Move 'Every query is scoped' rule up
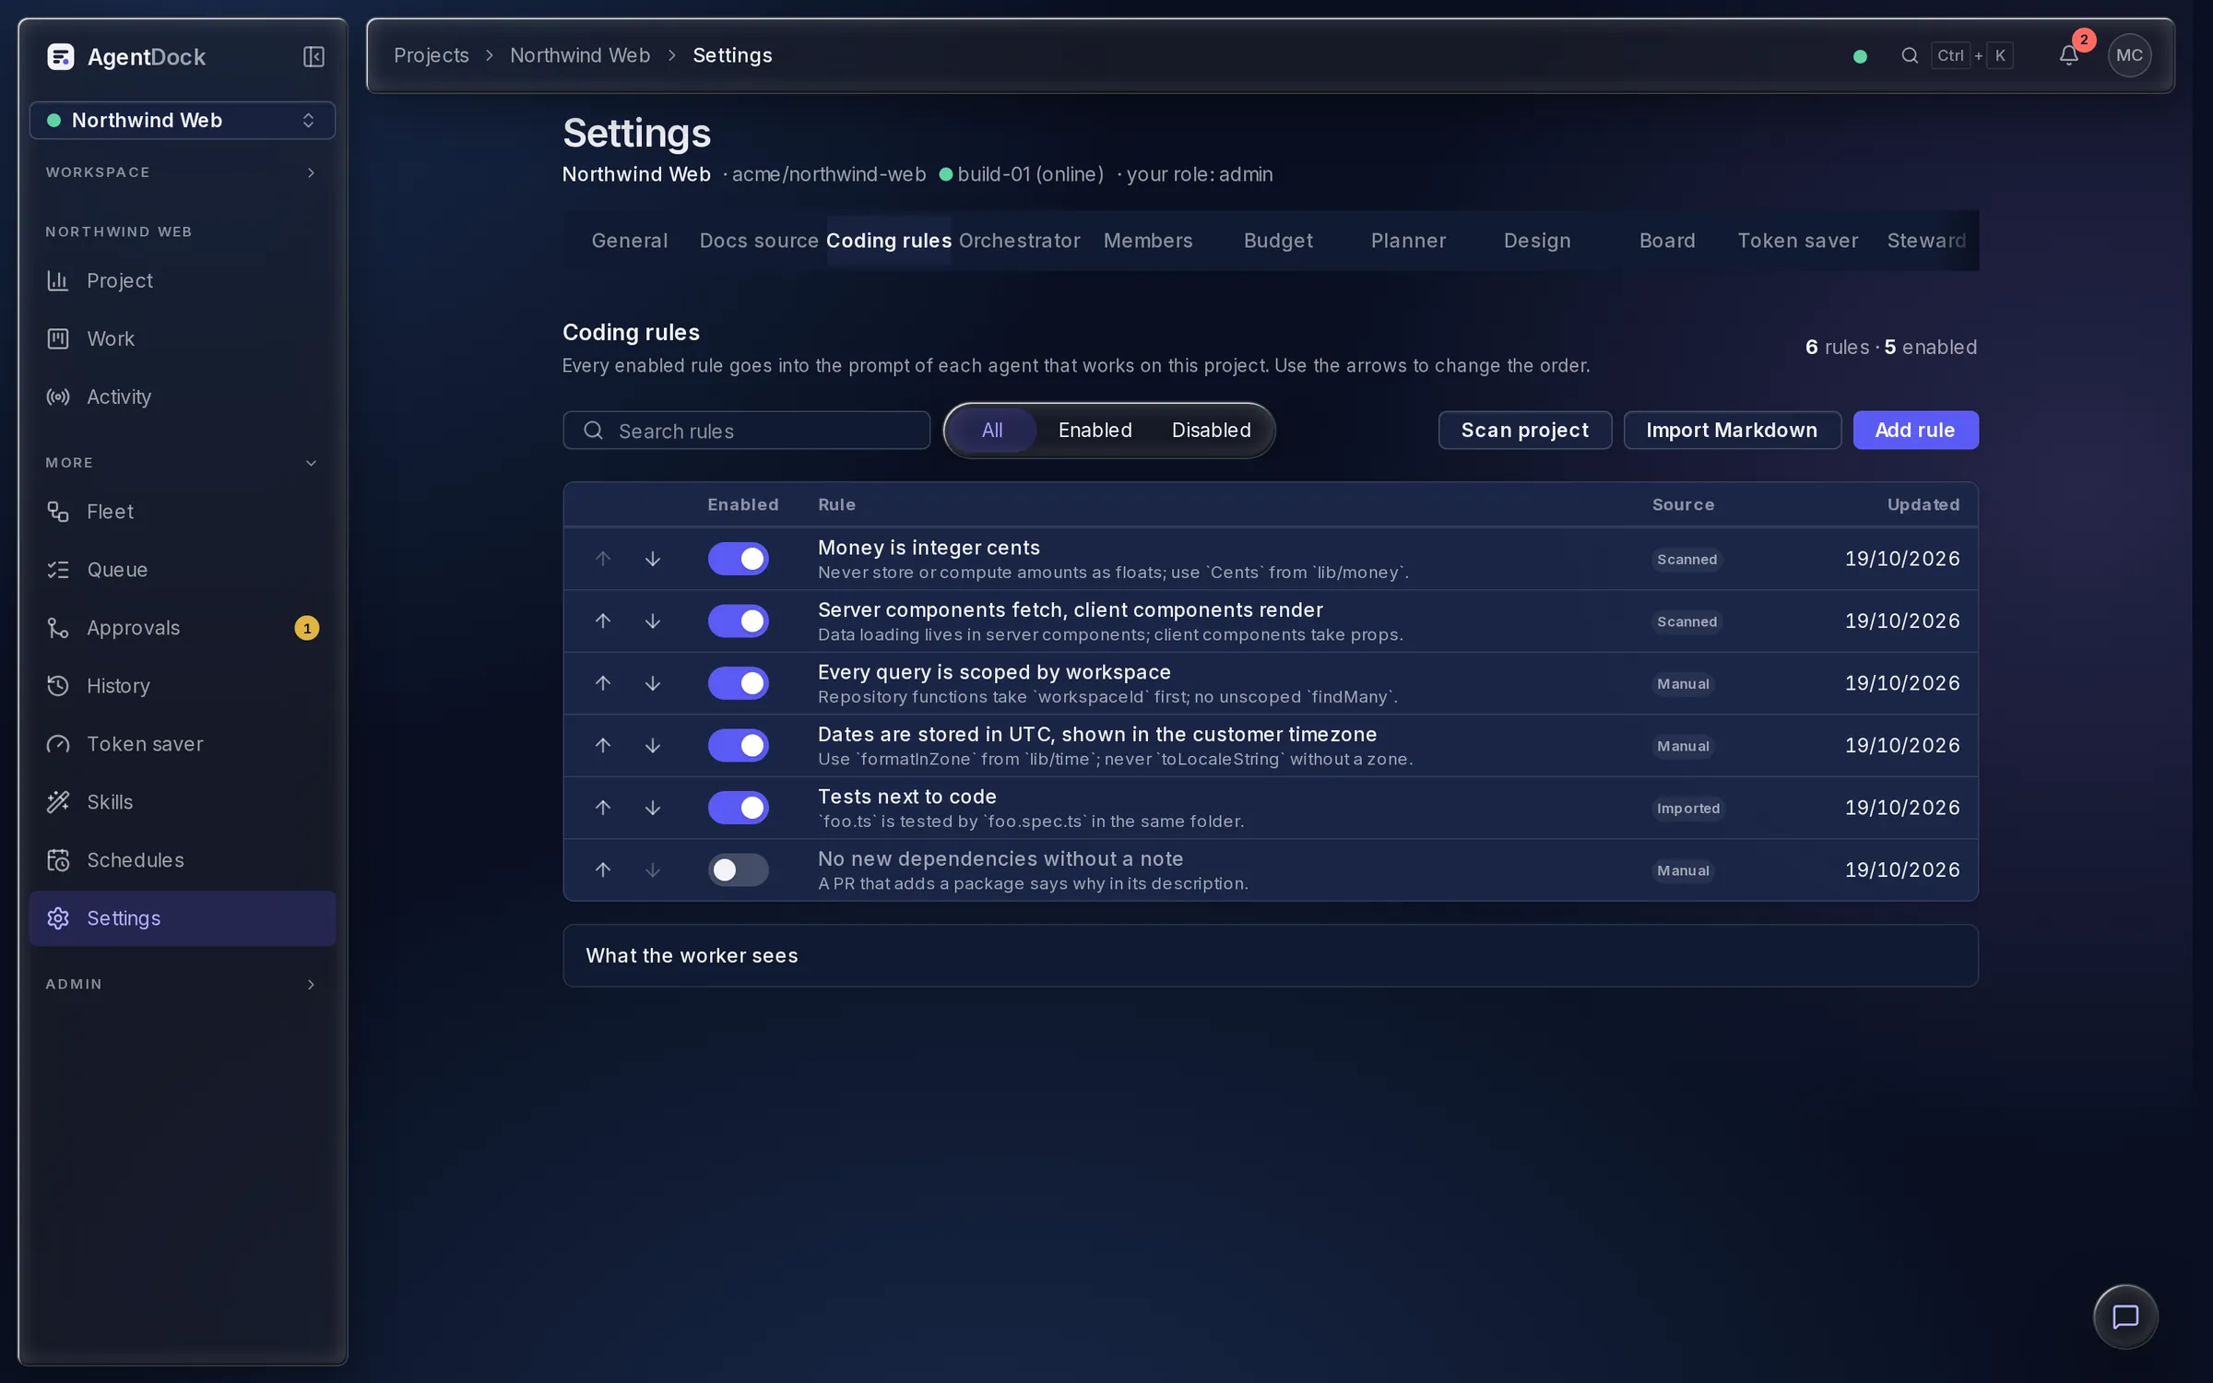The width and height of the screenshot is (2213, 1383). point(603,683)
